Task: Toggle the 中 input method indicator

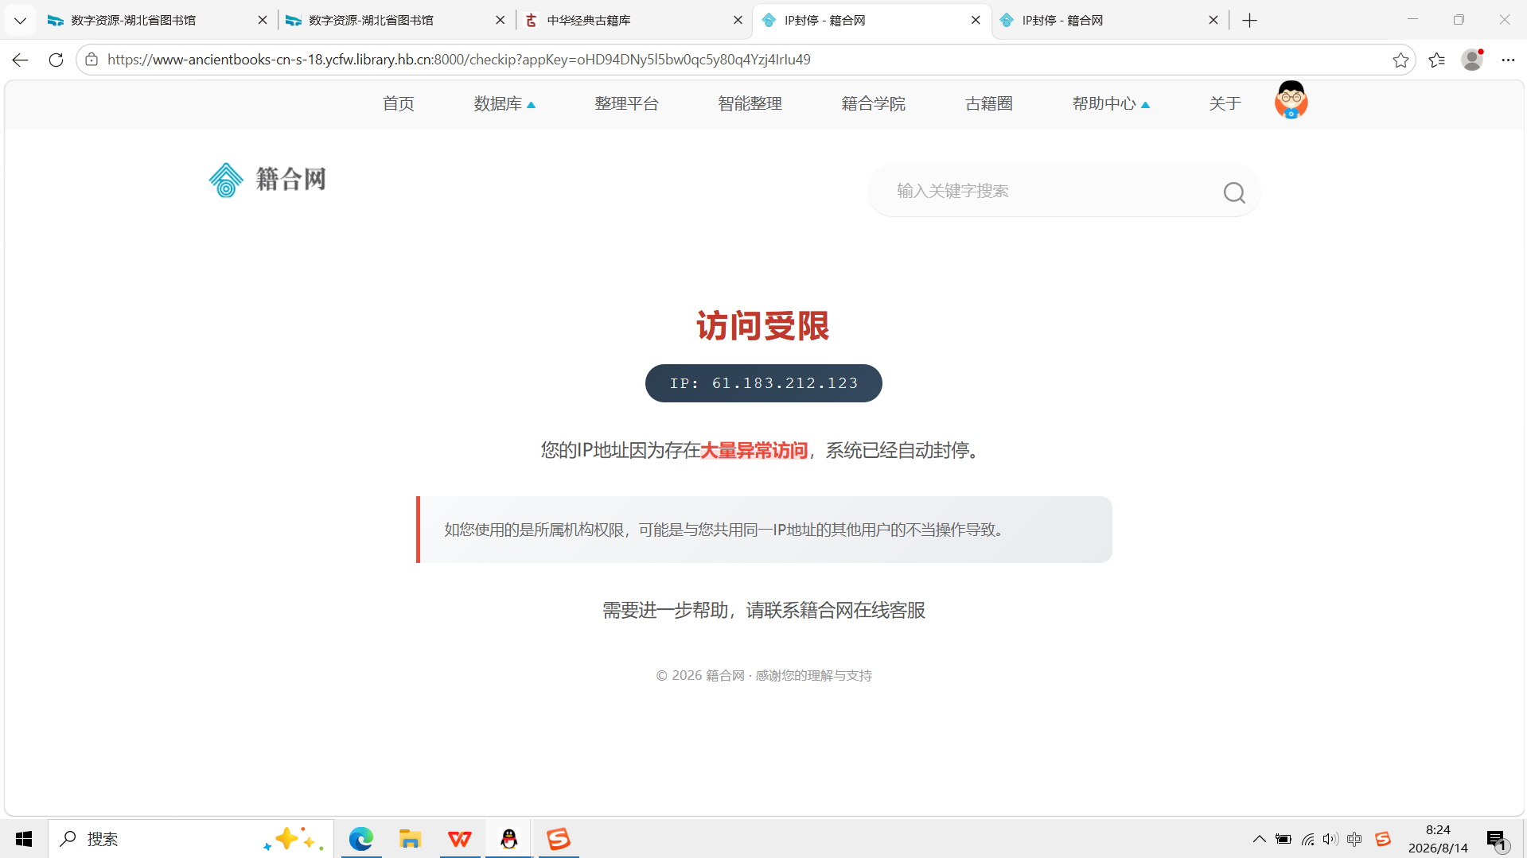Action: [x=1354, y=839]
